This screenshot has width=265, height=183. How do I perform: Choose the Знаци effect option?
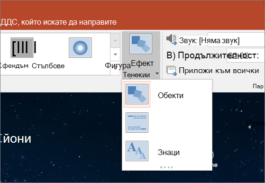coord(167,151)
